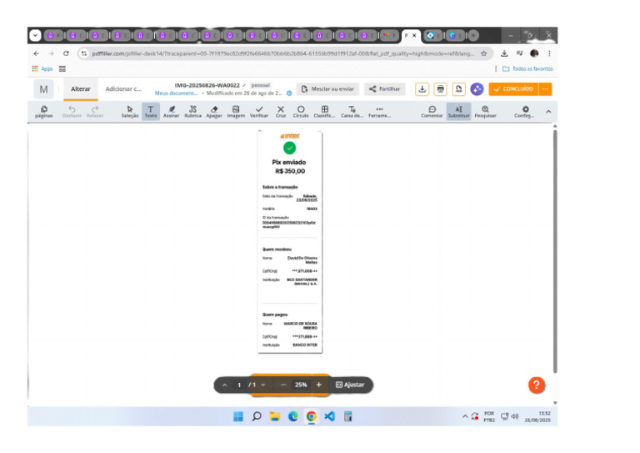Open the page selector down chevron
Image resolution: width=640 pixels, height=453 pixels.
(x=263, y=385)
